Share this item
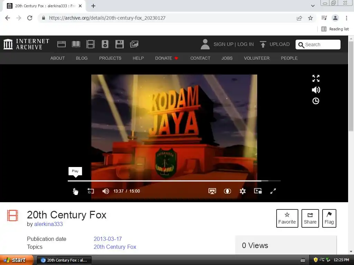The image size is (354, 265). tap(310, 218)
